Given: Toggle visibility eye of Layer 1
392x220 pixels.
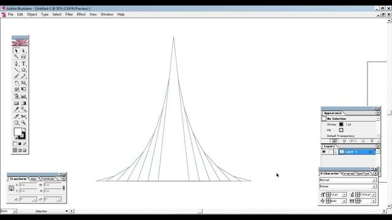Looking at the screenshot, I should [x=324, y=152].
